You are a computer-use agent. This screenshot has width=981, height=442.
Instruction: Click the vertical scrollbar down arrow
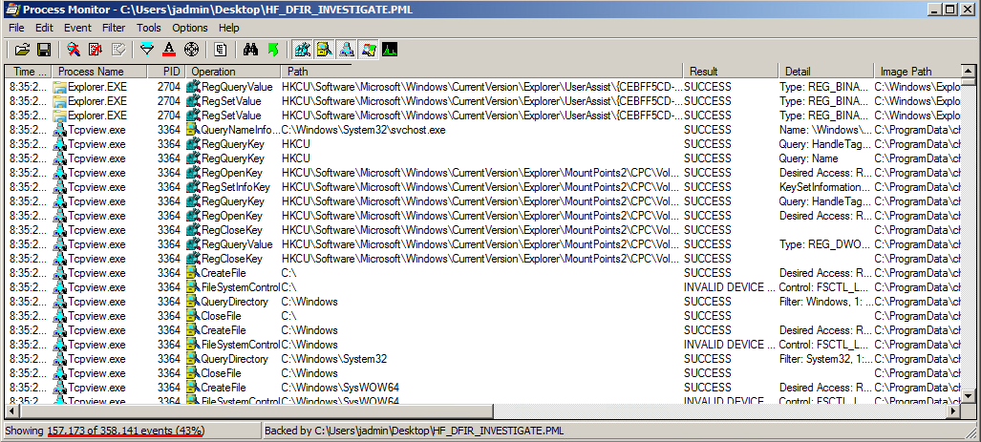click(969, 396)
